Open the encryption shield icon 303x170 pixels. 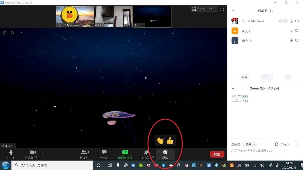click(x=12, y=33)
